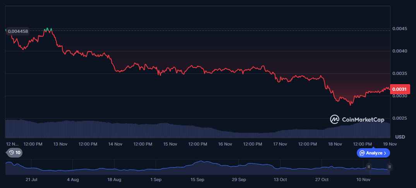Image resolution: width=416 pixels, height=188 pixels.
Task: Click the USD currency label
Action: point(400,137)
